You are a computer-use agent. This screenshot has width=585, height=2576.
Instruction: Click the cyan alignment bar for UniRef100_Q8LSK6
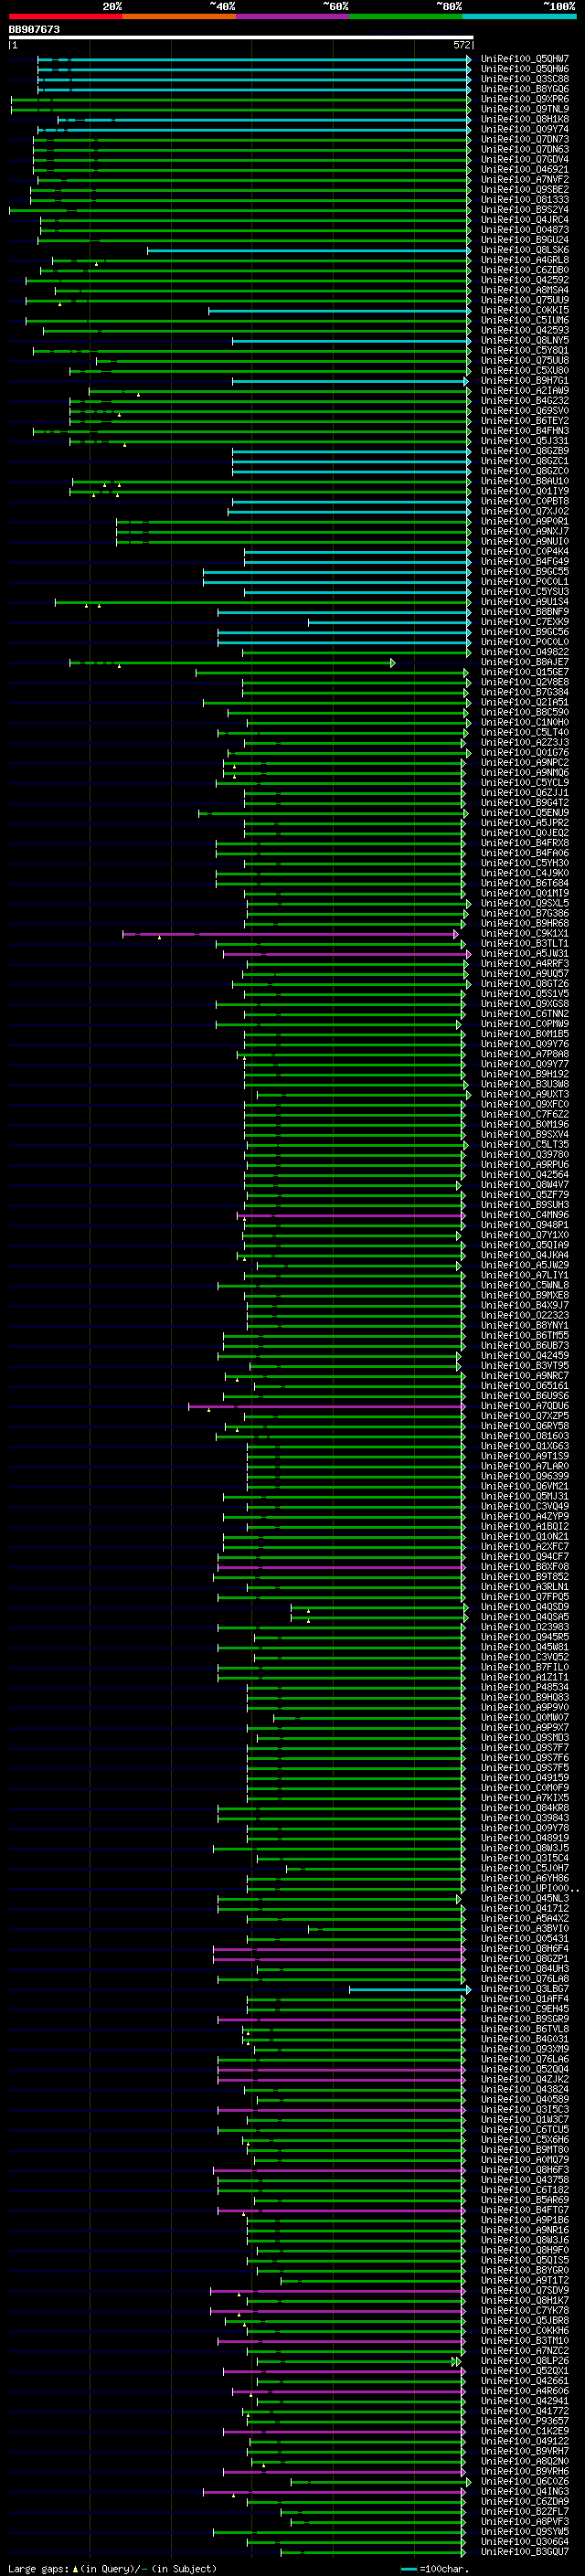point(309,250)
